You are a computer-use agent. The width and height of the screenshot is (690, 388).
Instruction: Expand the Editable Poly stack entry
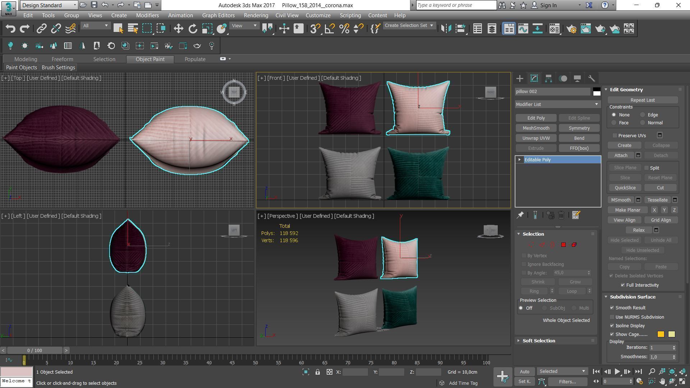click(x=519, y=160)
